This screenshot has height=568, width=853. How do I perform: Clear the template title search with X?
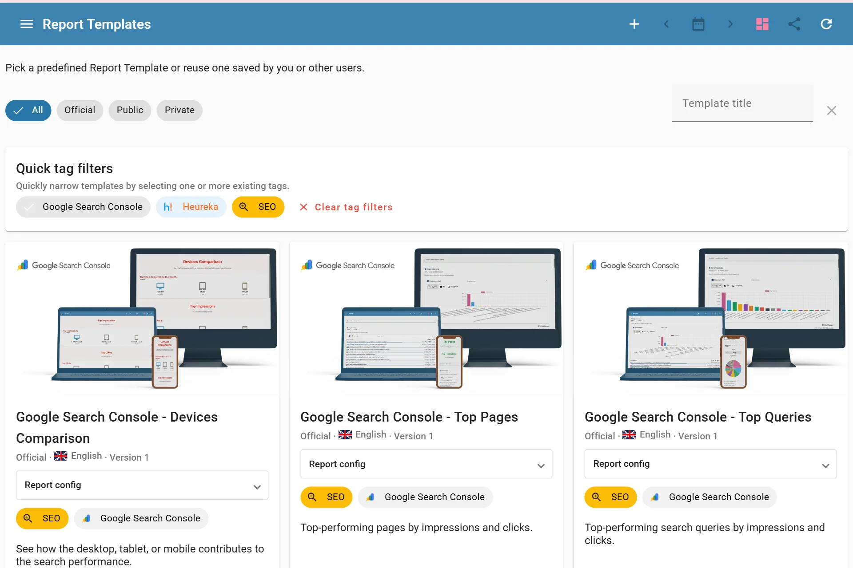click(832, 110)
